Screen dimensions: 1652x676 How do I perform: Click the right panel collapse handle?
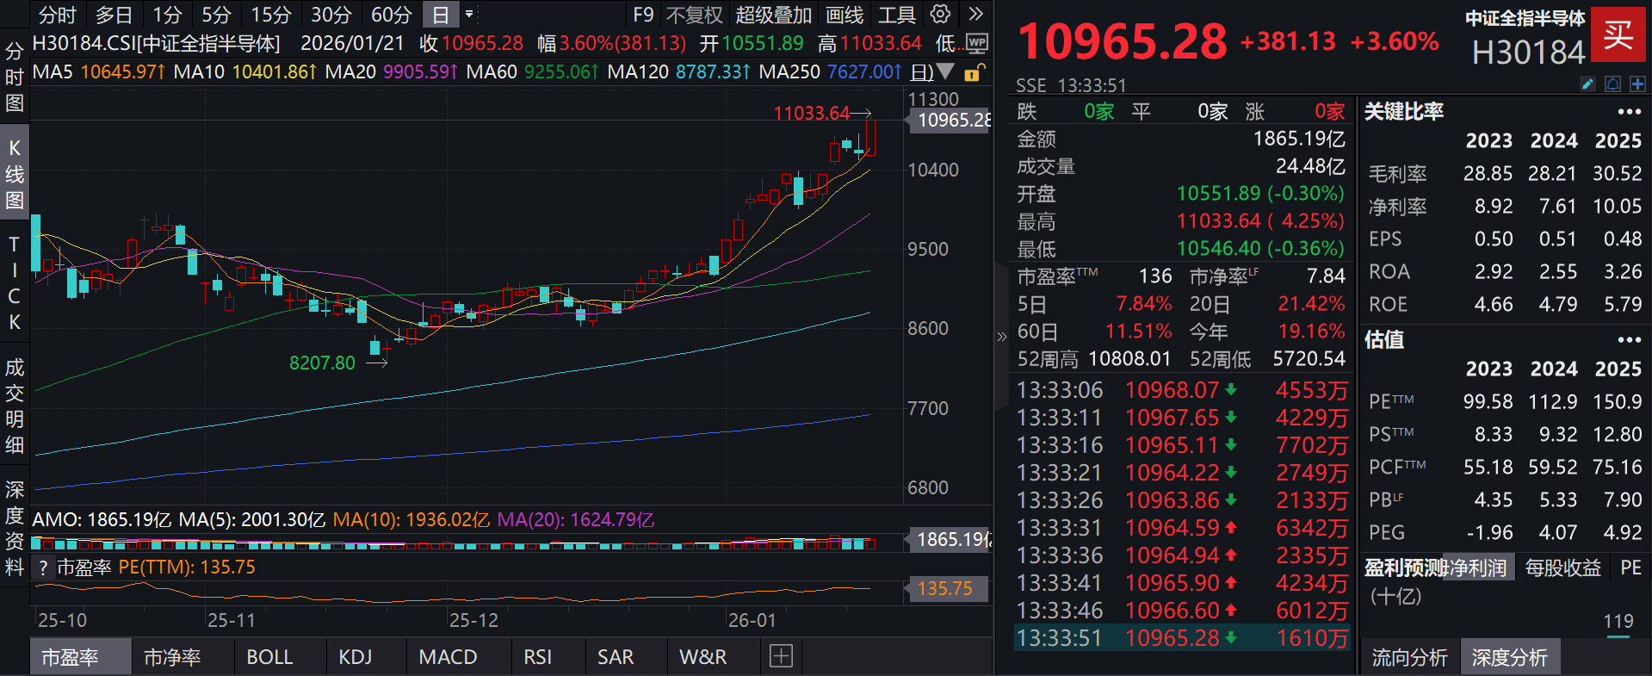tap(1001, 337)
